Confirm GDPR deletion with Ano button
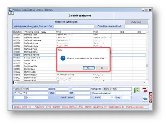 click(x=89, y=68)
